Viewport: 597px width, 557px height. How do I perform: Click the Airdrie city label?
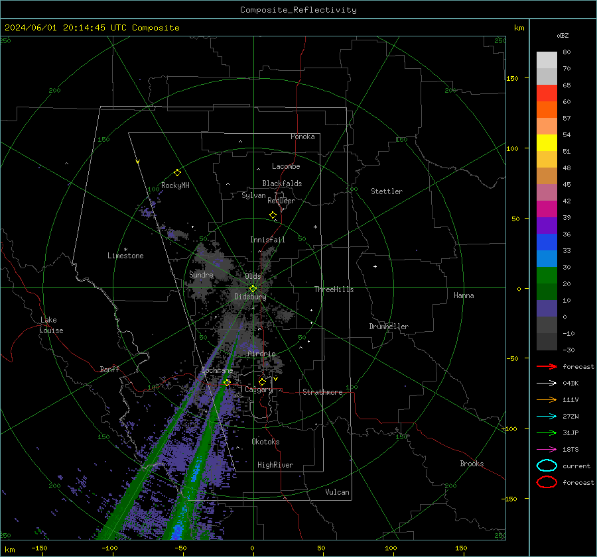tap(261, 354)
